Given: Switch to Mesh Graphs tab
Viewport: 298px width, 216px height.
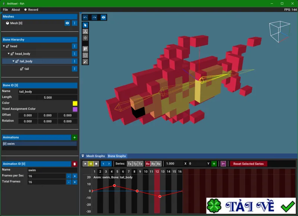Looking at the screenshot, I should coord(95,156).
